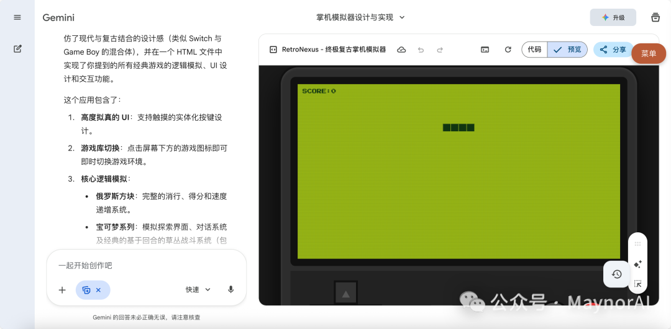Click the emulator game screen

point(459,171)
